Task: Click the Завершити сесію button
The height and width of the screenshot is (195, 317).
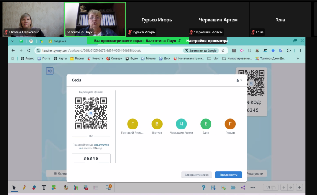Action: pos(197,175)
